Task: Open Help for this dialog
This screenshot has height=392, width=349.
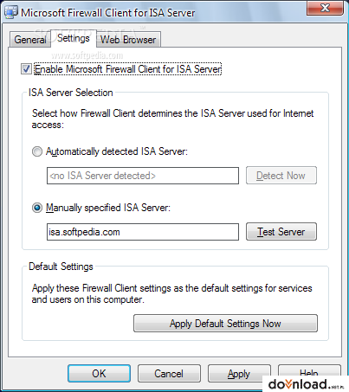Action: [309, 370]
